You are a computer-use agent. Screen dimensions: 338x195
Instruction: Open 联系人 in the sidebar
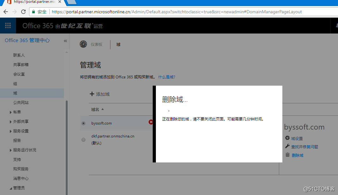coord(19,55)
